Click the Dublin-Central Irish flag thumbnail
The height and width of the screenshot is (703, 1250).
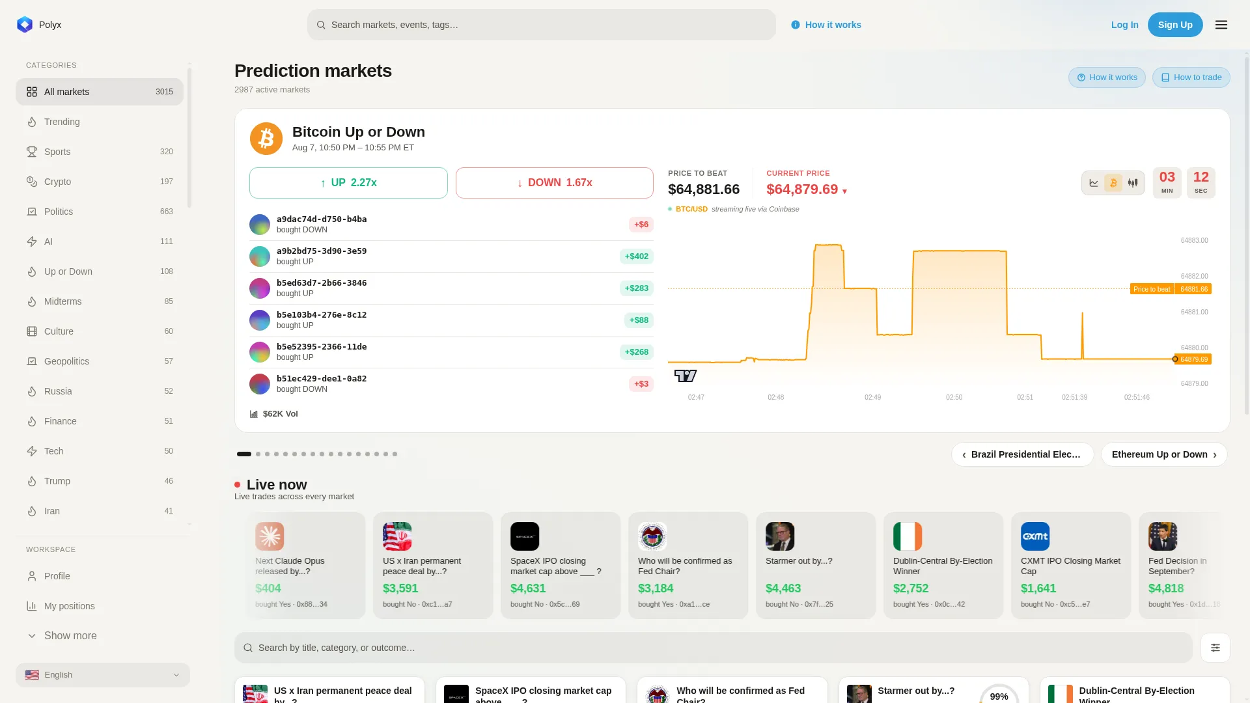[x=908, y=536]
